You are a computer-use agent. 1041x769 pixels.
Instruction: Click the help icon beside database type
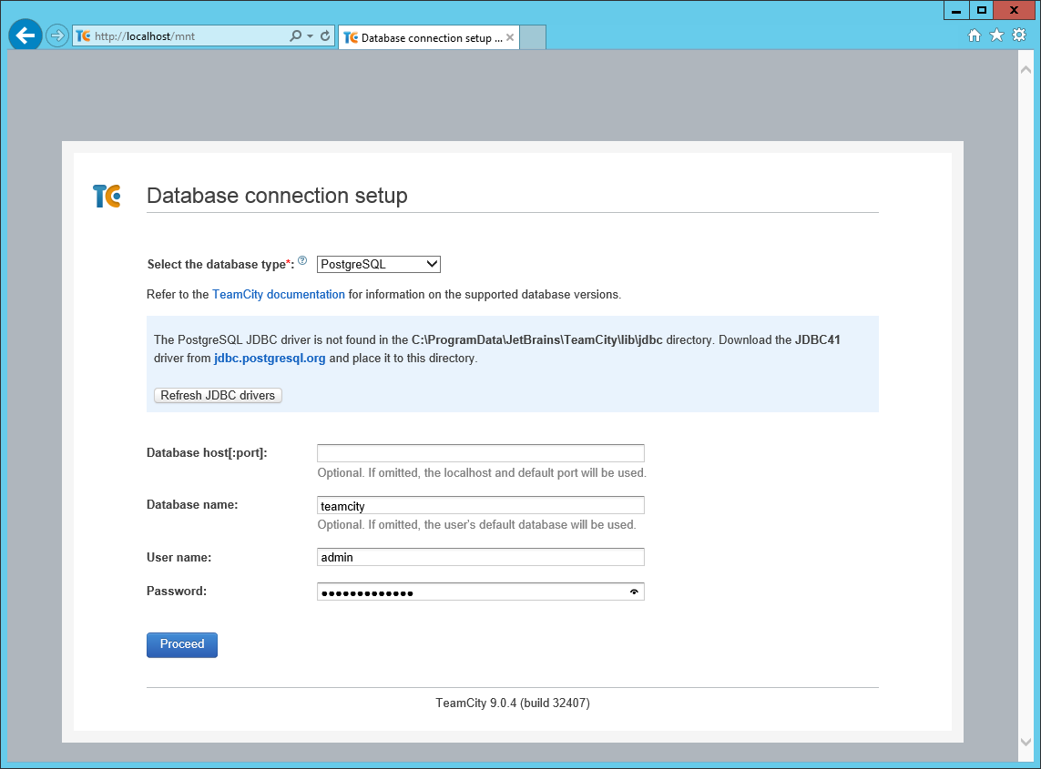pyautogui.click(x=302, y=261)
